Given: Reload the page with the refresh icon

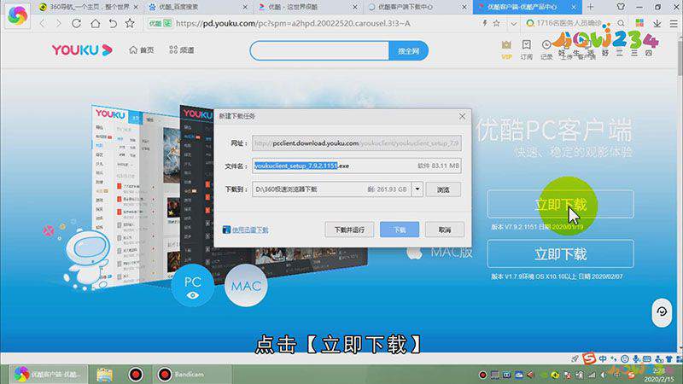Looking at the screenshot, I should coord(76,24).
